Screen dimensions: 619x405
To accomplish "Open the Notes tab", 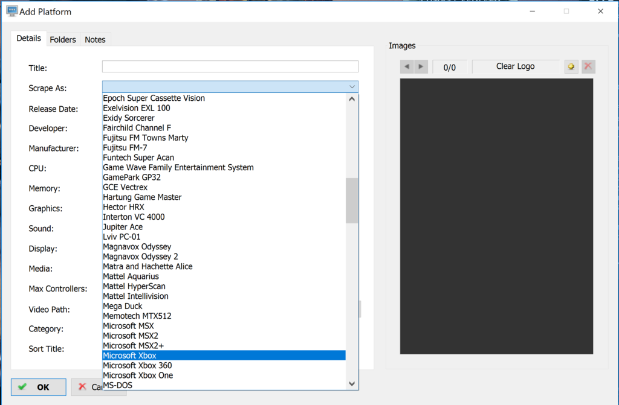I will point(95,39).
